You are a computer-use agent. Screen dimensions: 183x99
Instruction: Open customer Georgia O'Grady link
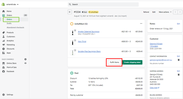pos(156,44)
